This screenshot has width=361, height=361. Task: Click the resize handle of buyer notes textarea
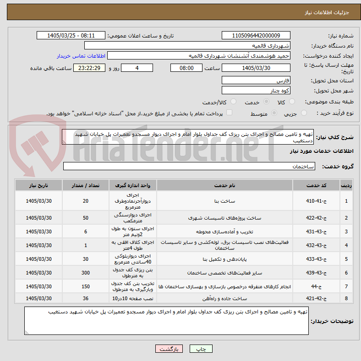point(27,333)
